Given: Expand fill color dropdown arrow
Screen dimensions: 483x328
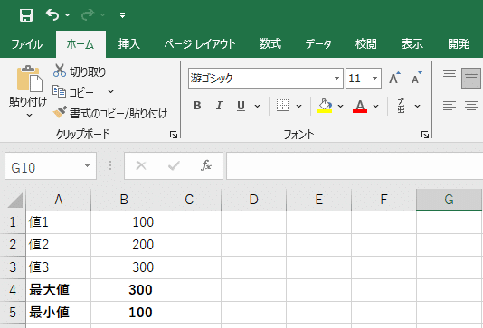Looking at the screenshot, I should 340,106.
